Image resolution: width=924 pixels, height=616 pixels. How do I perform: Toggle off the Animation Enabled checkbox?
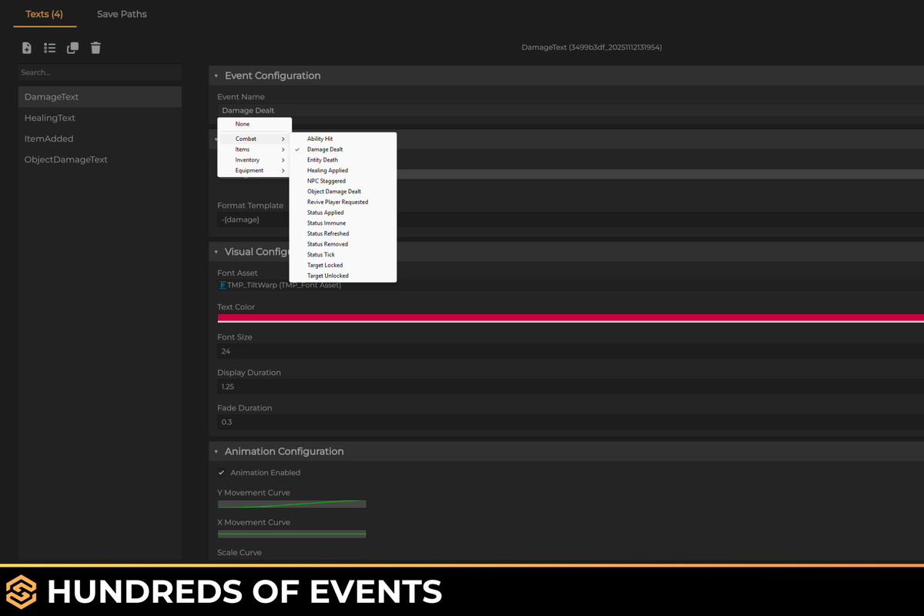(x=222, y=472)
